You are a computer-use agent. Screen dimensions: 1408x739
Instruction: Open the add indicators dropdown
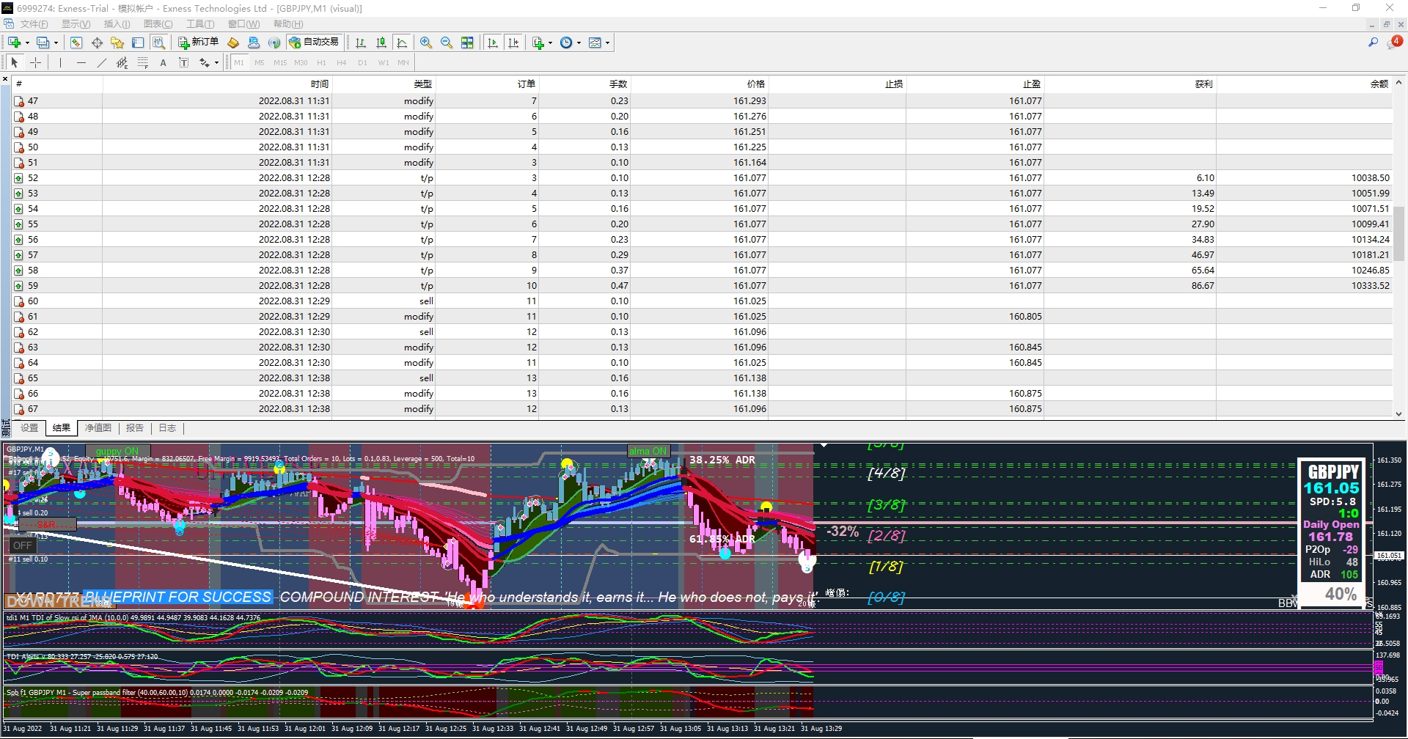(542, 43)
